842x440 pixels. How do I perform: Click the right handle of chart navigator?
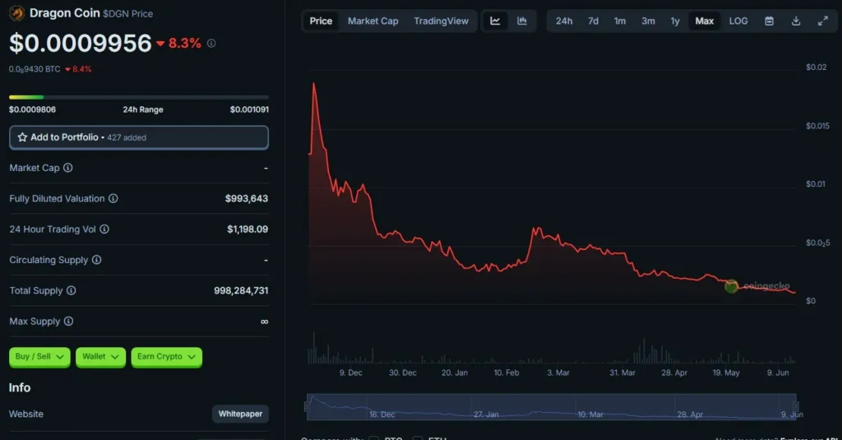click(x=796, y=406)
